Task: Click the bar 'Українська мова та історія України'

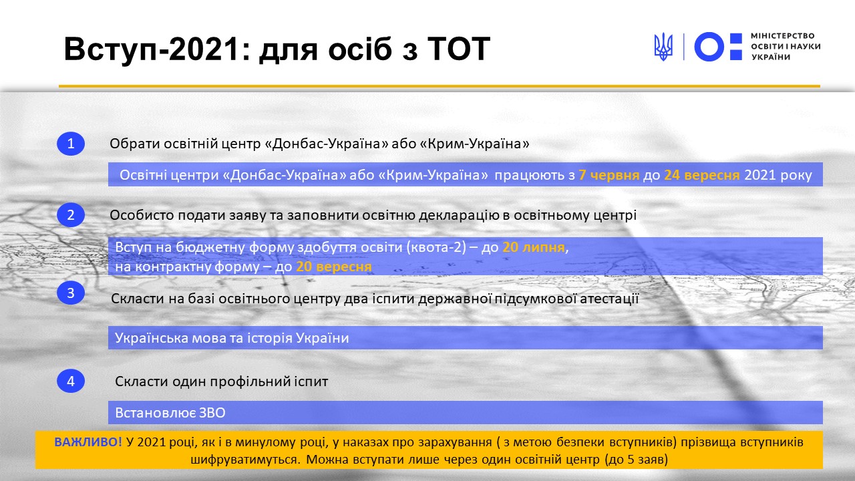Action: point(466,338)
